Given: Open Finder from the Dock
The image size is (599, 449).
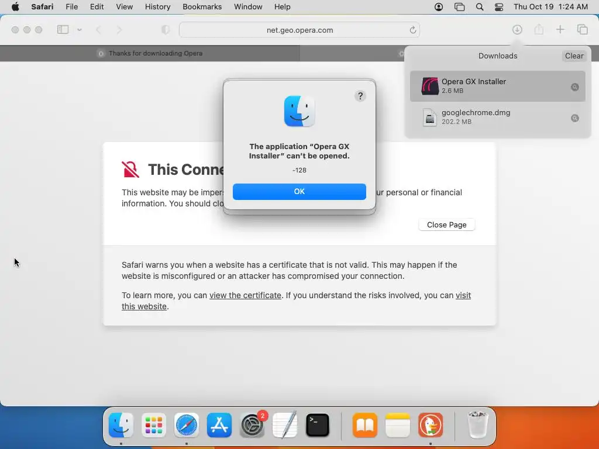Looking at the screenshot, I should 121,425.
